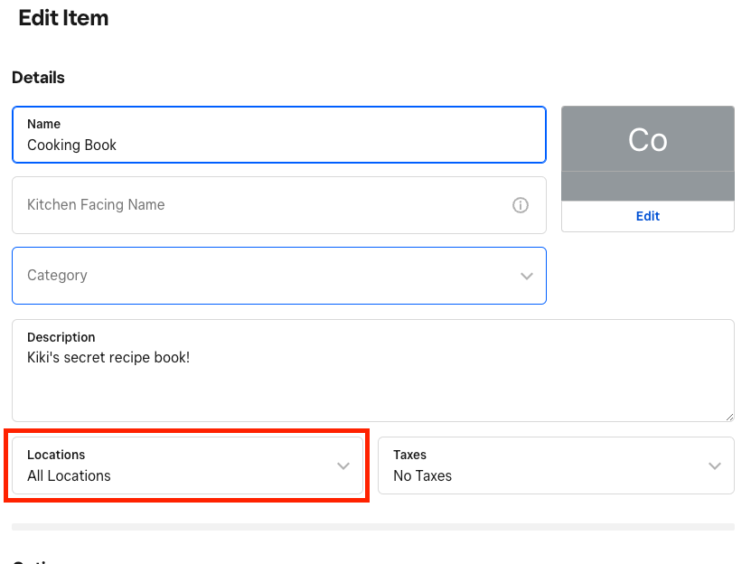The image size is (751, 564).
Task: Focus the Kitchen Facing Name field
Action: point(262,205)
